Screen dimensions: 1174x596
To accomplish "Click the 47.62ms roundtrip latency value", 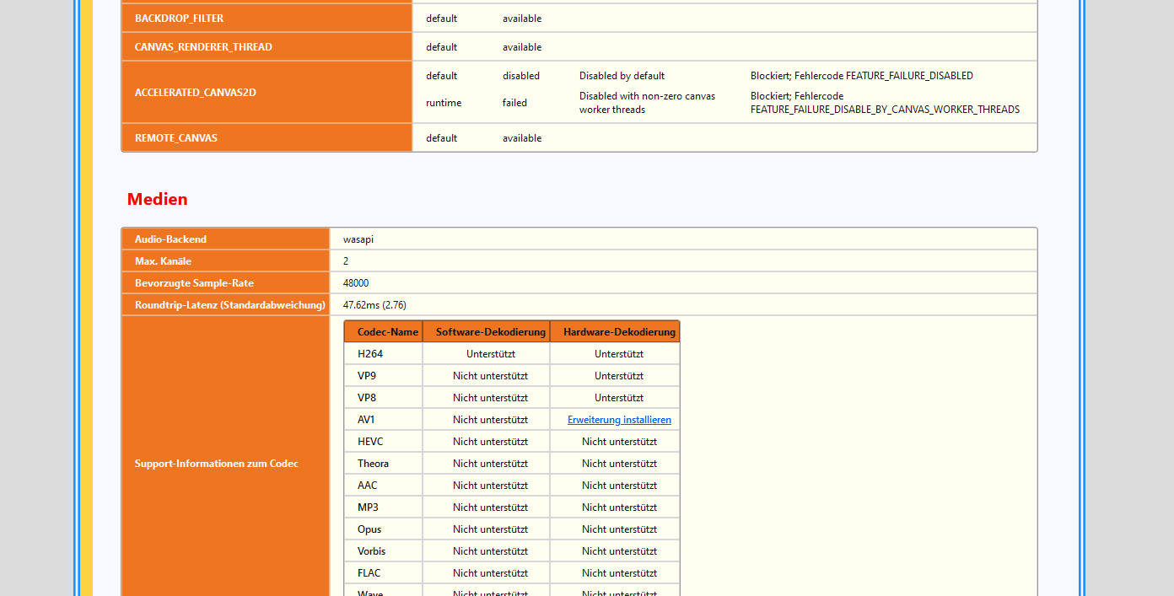I will tap(374, 305).
